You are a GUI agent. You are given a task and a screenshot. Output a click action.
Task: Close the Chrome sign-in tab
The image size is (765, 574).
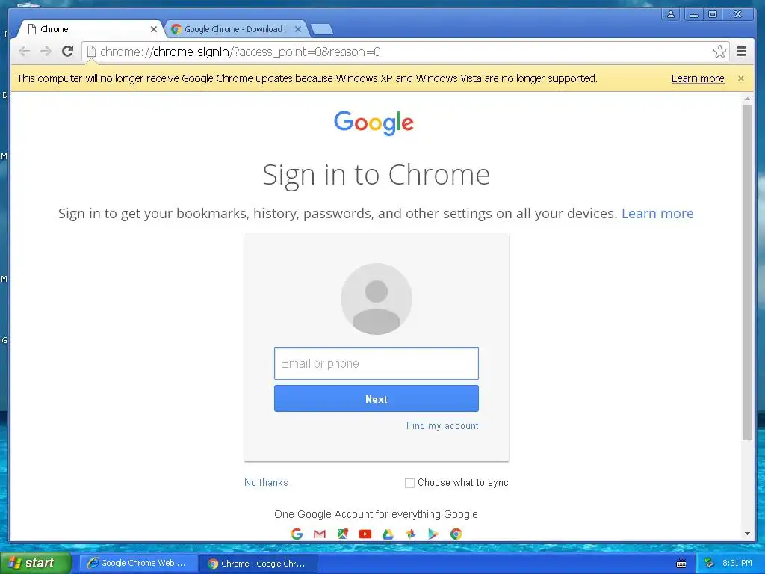click(x=154, y=29)
